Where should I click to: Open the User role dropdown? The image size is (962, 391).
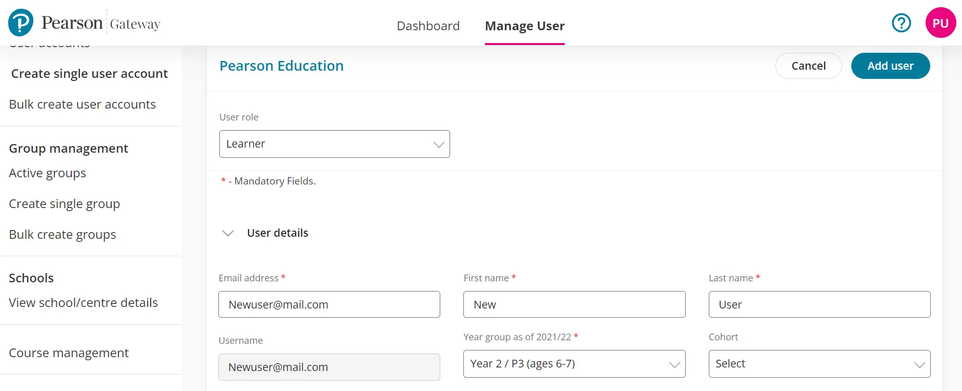[334, 144]
